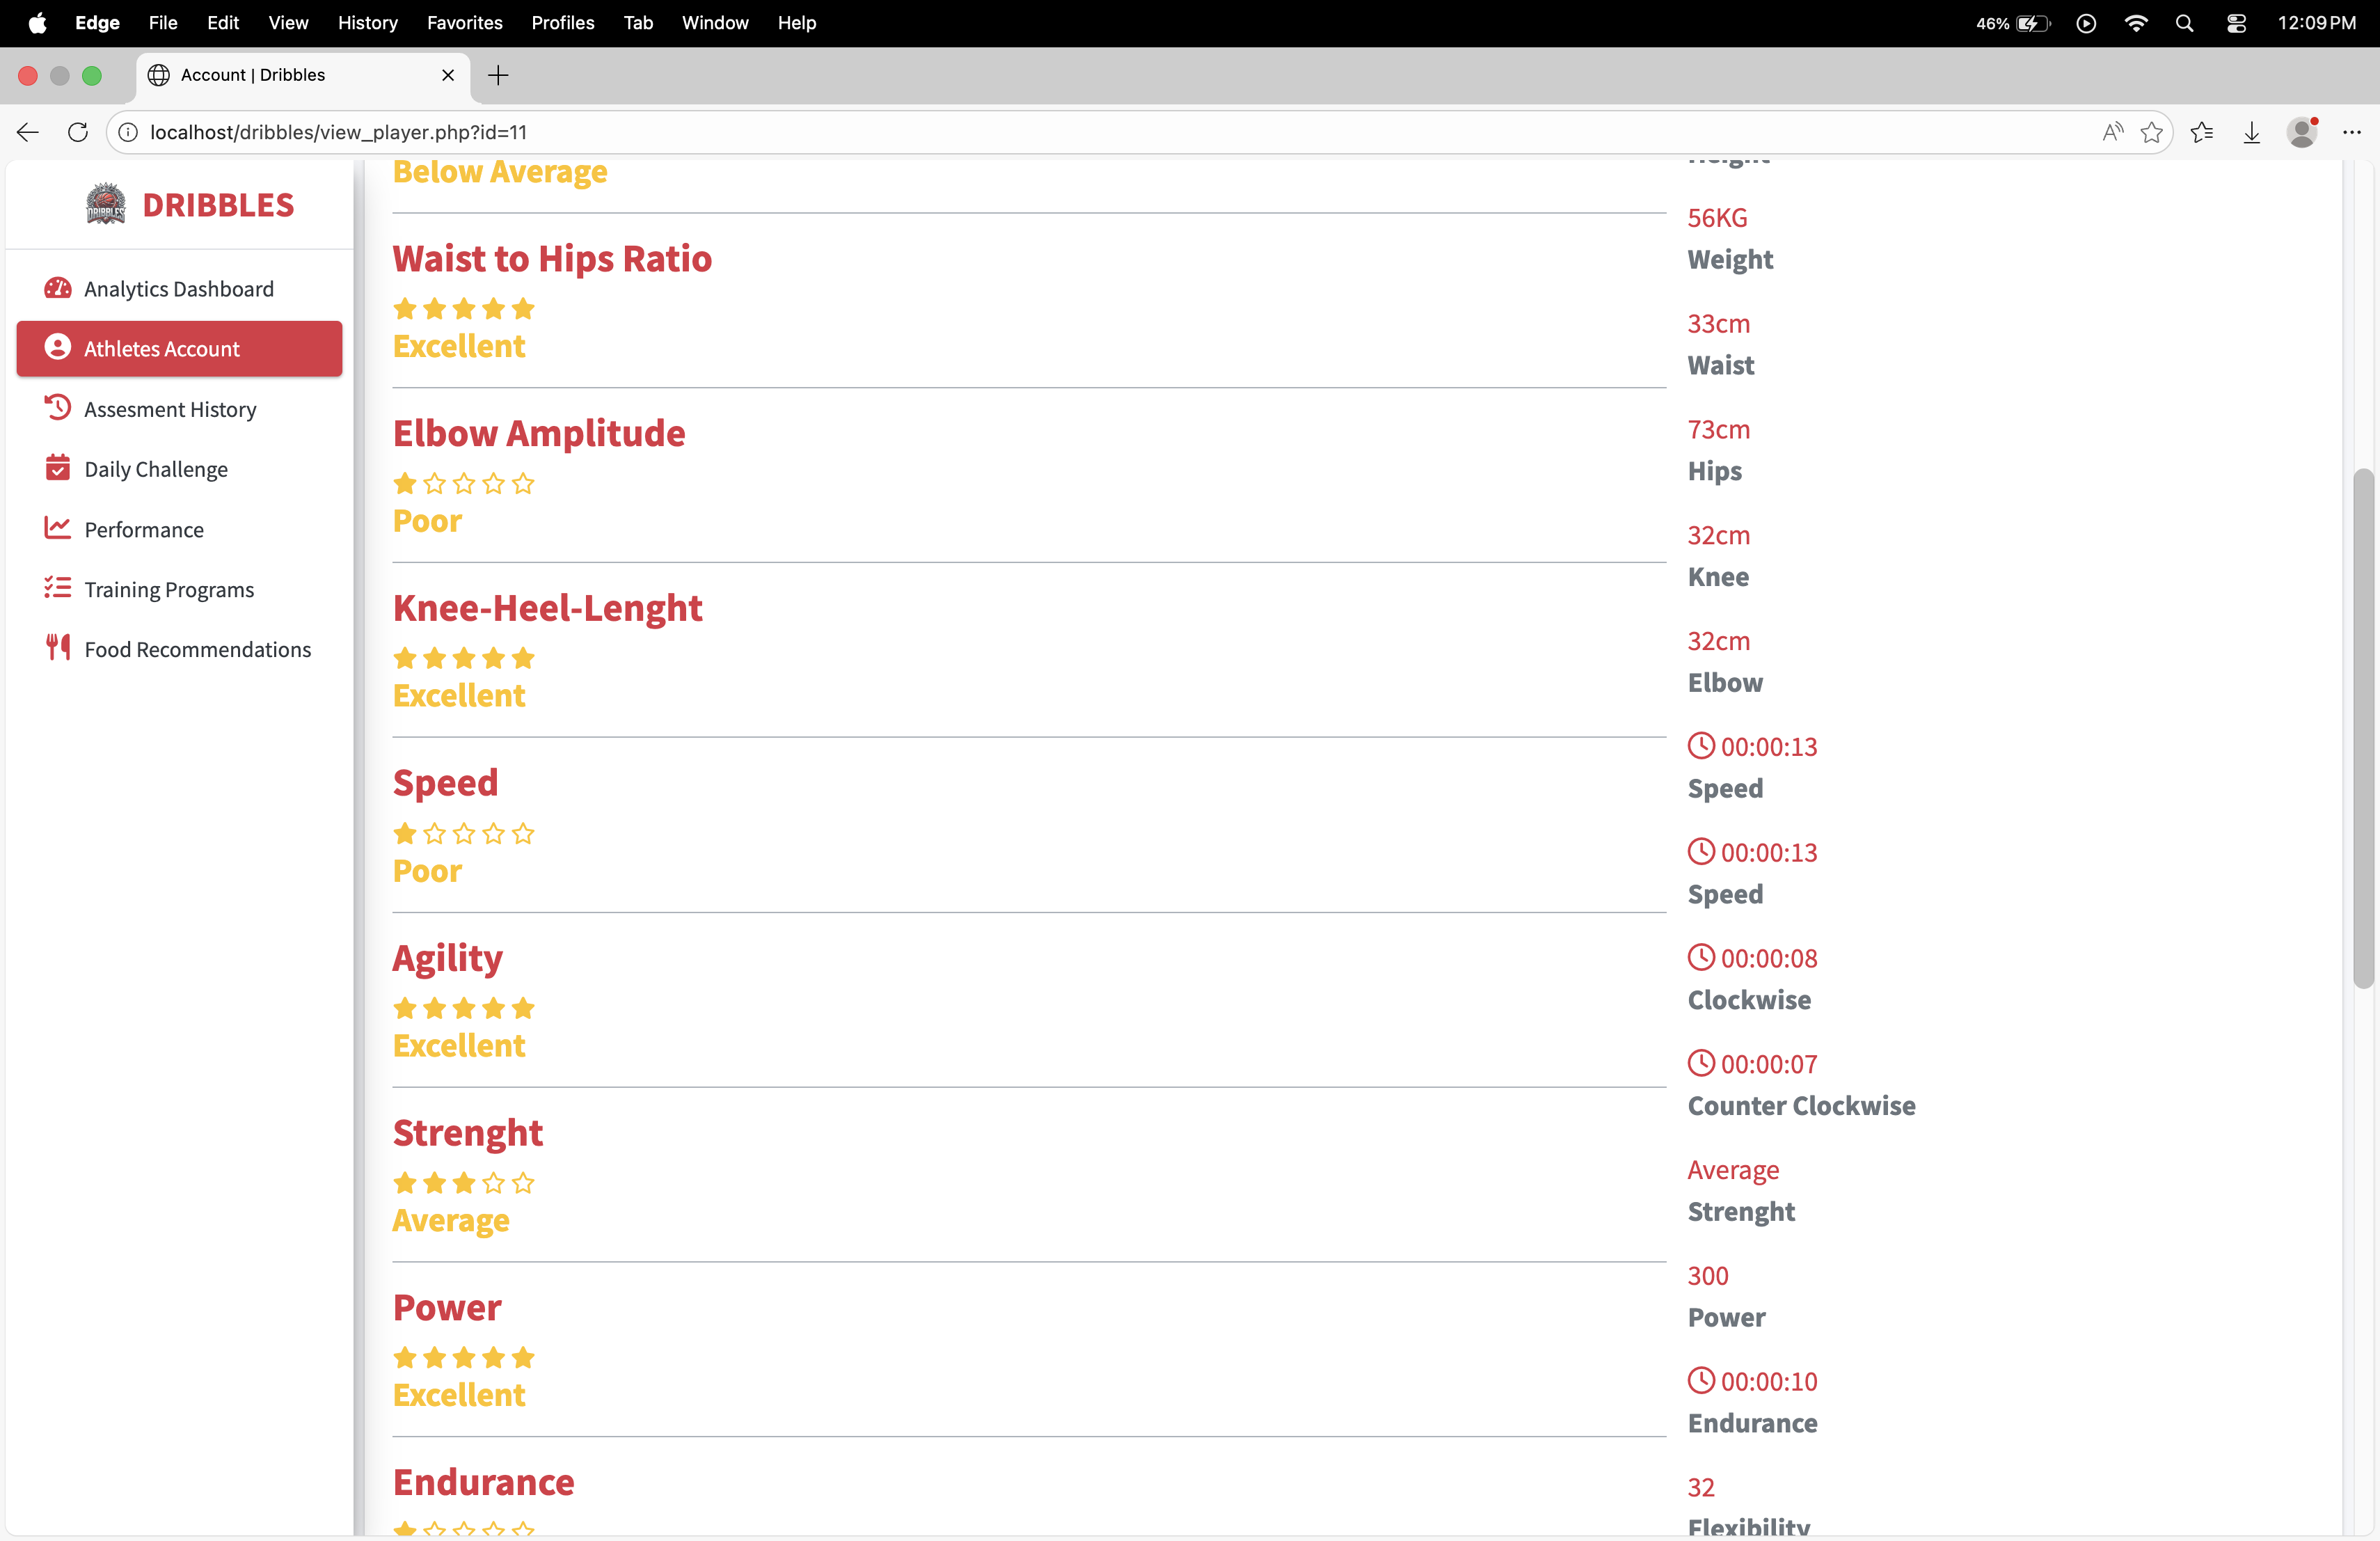2380x1541 pixels.
Task: Reload the page with refresh button
Action: click(78, 132)
